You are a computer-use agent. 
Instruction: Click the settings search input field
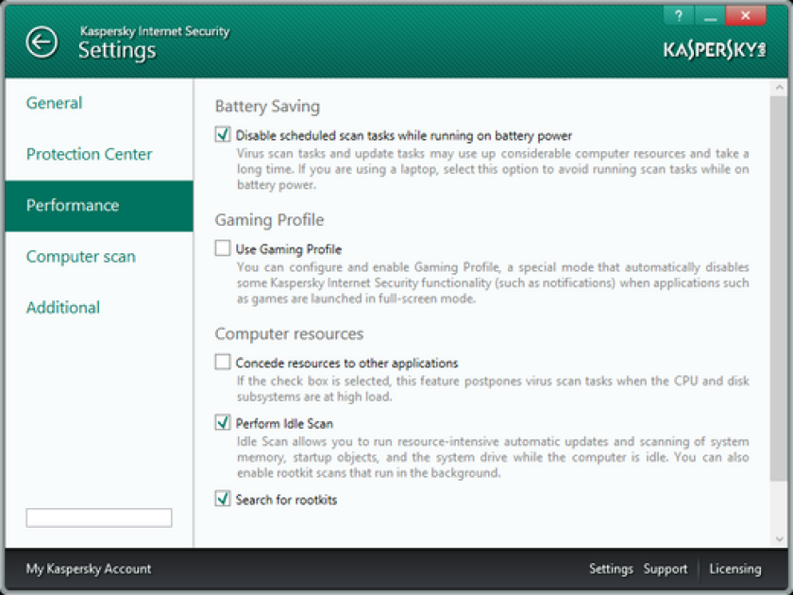(99, 518)
